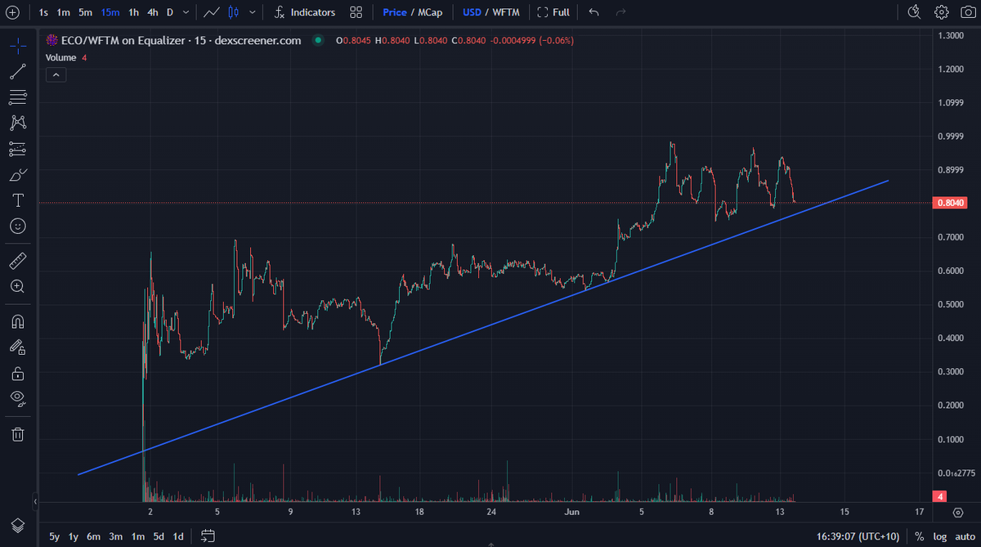Screen dimensions: 981x547
Task: Switch quote currency to USD
Action: pos(472,12)
